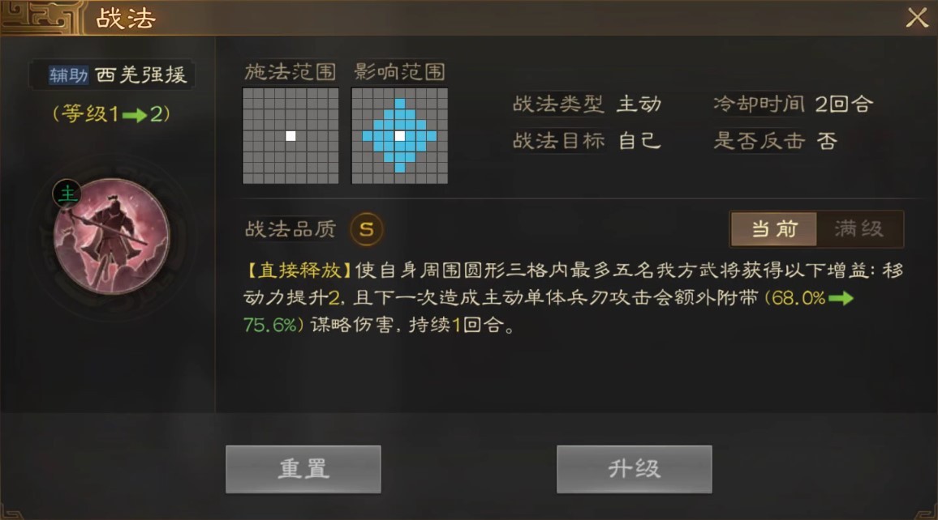938x520 pixels.
Task: Click the 战法 title header
Action: tap(126, 19)
